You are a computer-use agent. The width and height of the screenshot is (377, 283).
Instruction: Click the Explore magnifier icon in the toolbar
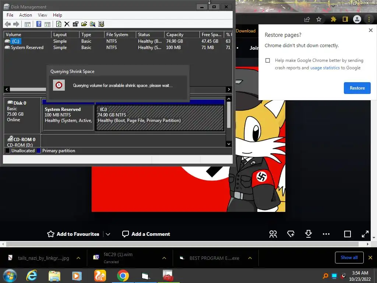tap(92, 24)
